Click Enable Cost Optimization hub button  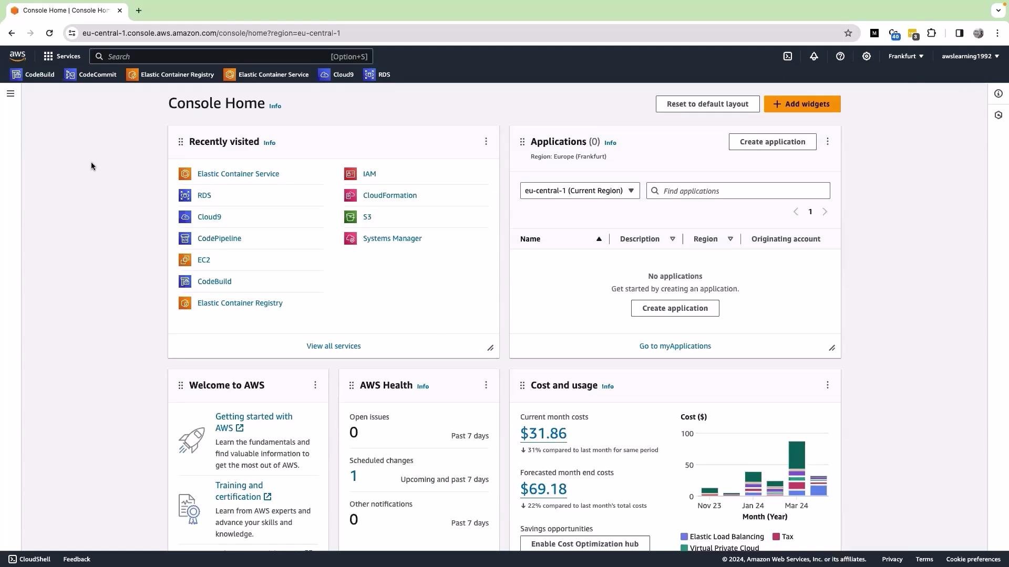tap(584, 543)
